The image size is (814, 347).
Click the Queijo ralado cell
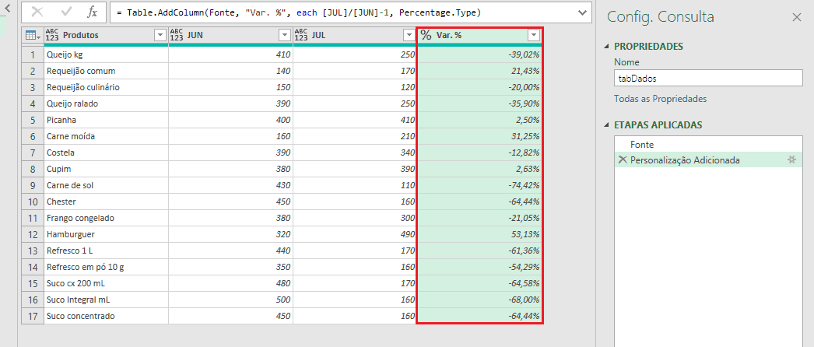pos(107,103)
